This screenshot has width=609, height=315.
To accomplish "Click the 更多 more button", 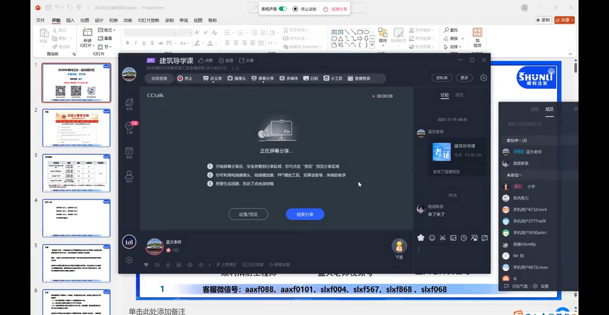I will click(x=465, y=78).
